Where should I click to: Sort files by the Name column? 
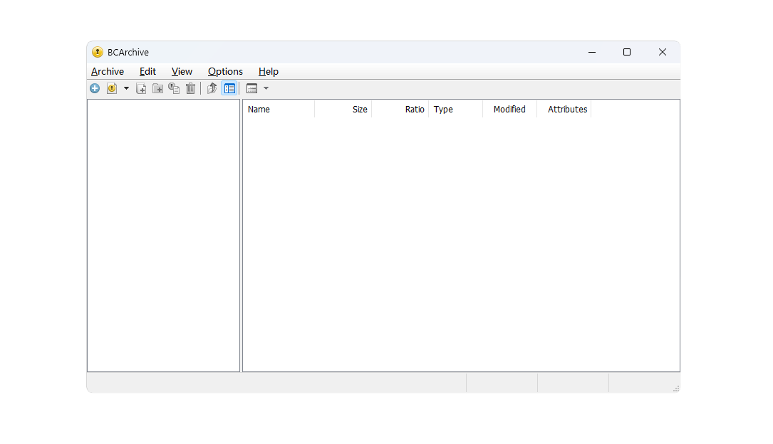pyautogui.click(x=278, y=110)
